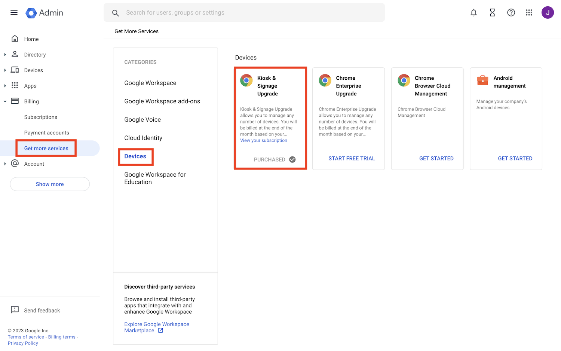Collapse the Billing section

(5, 101)
